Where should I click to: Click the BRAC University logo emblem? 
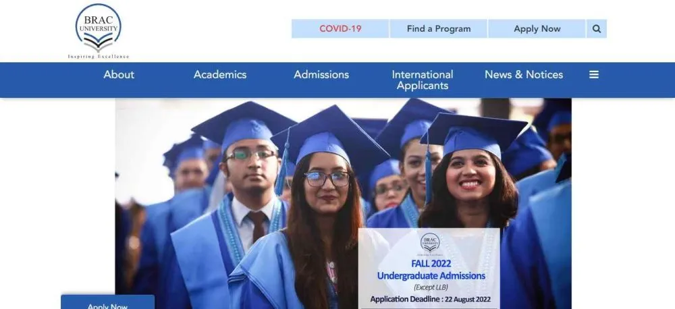pyautogui.click(x=98, y=28)
